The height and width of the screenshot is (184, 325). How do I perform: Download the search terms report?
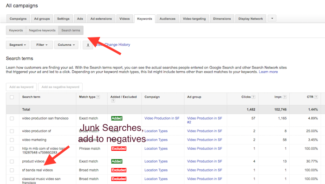[88, 45]
